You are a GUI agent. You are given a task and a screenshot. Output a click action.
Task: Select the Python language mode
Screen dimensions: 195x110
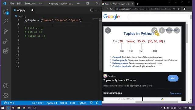(x=83, y=103)
